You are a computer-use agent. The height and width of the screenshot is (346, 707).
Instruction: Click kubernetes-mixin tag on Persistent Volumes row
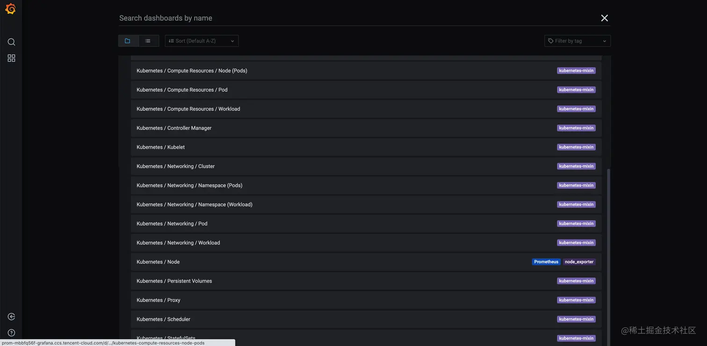tap(576, 281)
